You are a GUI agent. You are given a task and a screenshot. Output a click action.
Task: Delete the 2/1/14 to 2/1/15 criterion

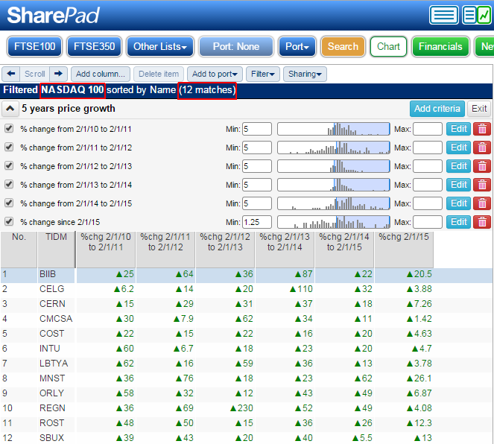pyautogui.click(x=482, y=203)
